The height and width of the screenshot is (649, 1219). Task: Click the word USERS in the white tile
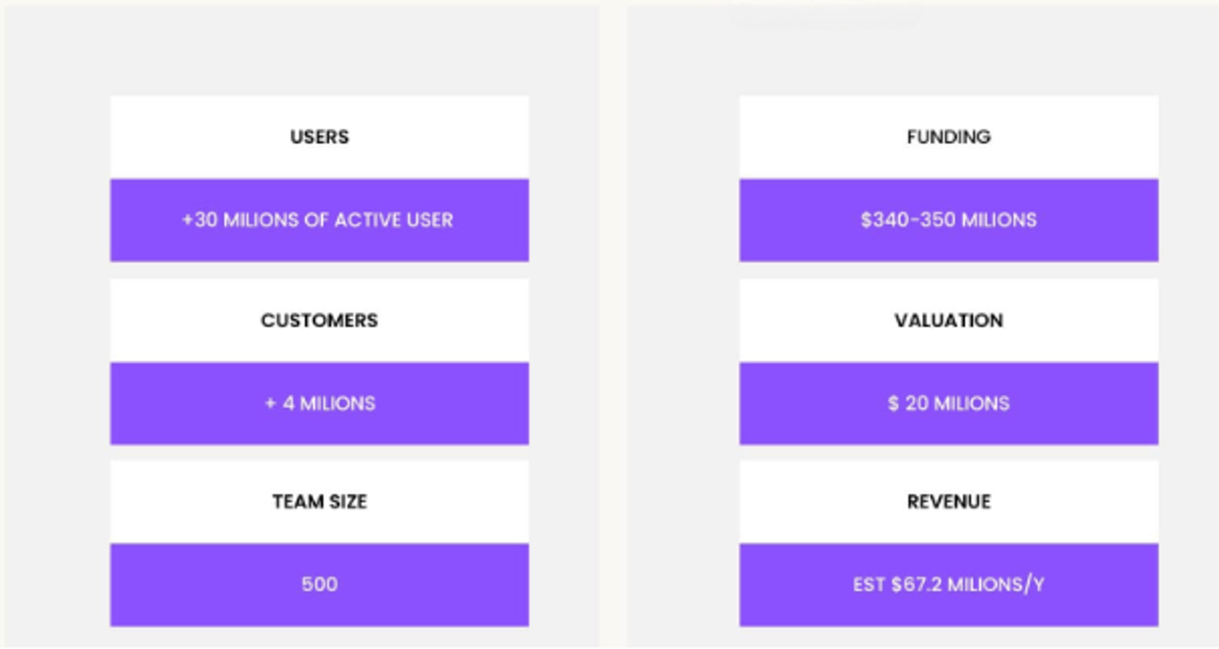pos(319,136)
